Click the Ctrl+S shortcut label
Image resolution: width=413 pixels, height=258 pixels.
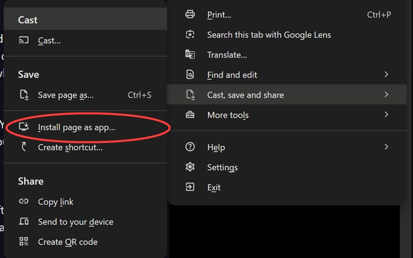point(139,95)
